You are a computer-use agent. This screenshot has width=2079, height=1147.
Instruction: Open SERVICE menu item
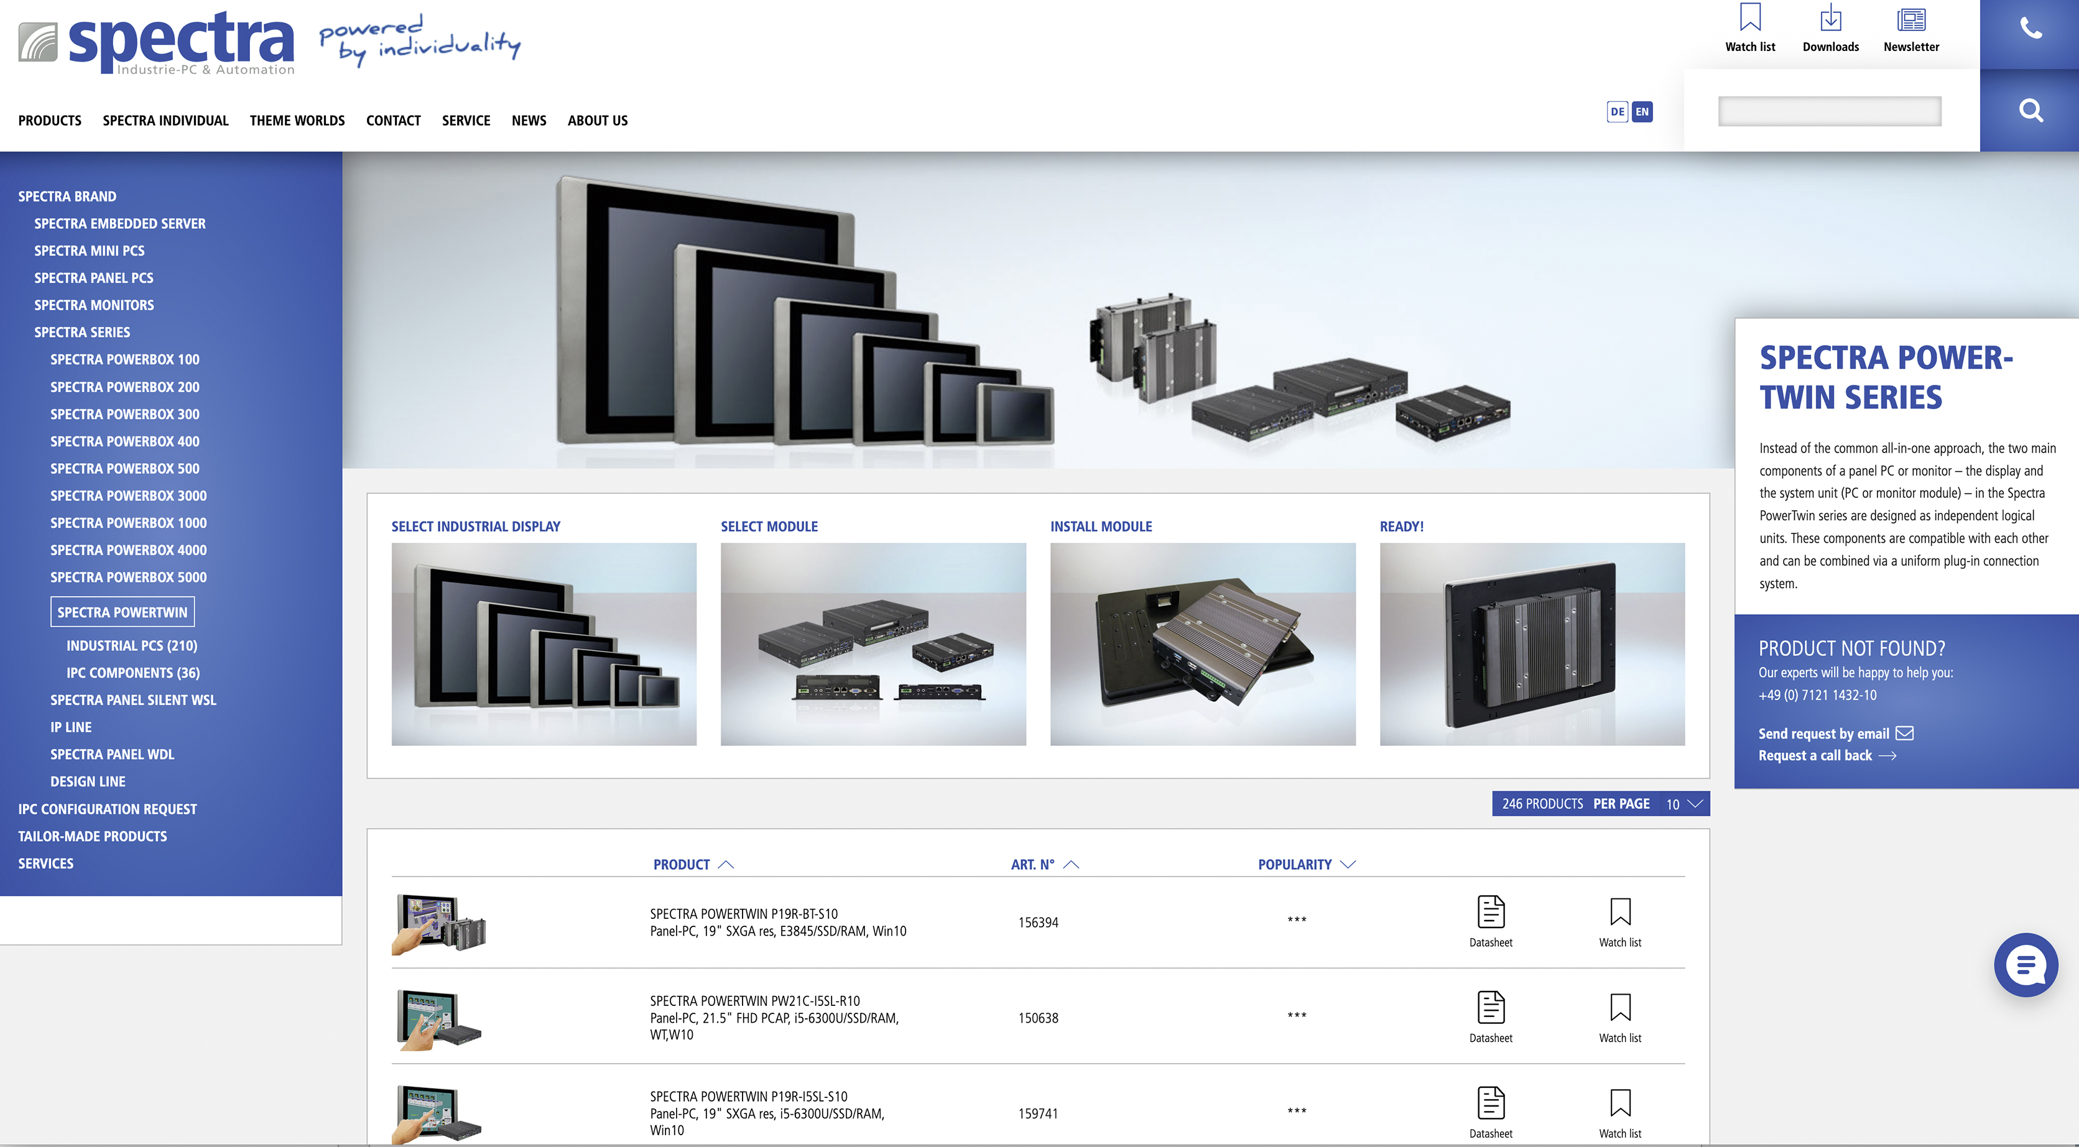tap(466, 120)
